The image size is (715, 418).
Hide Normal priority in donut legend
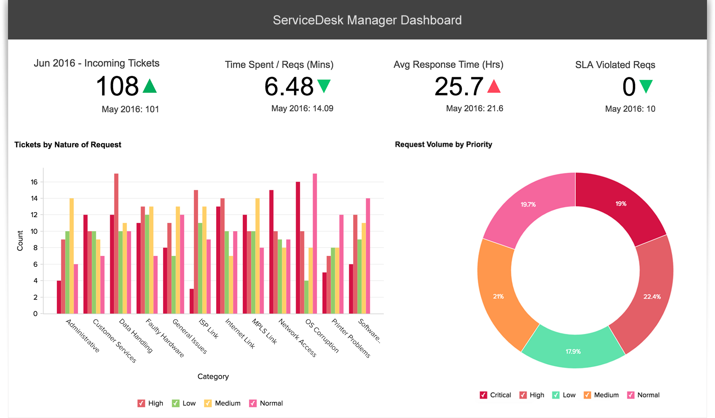coord(630,395)
